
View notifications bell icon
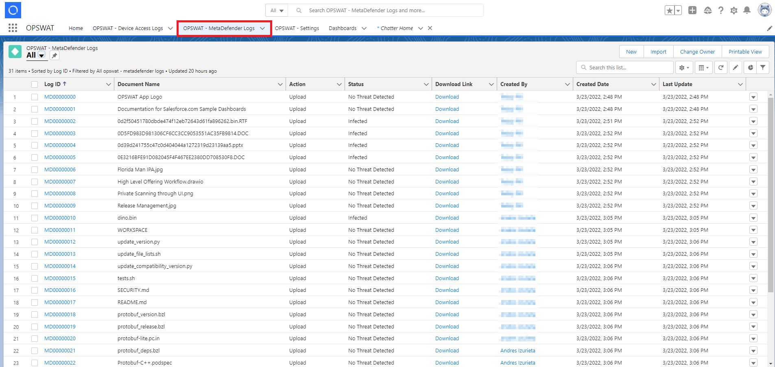click(x=747, y=10)
